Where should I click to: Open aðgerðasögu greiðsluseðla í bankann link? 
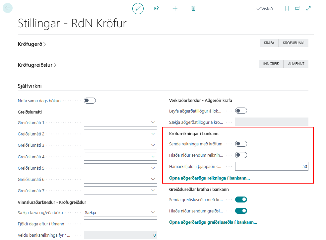[213, 222]
